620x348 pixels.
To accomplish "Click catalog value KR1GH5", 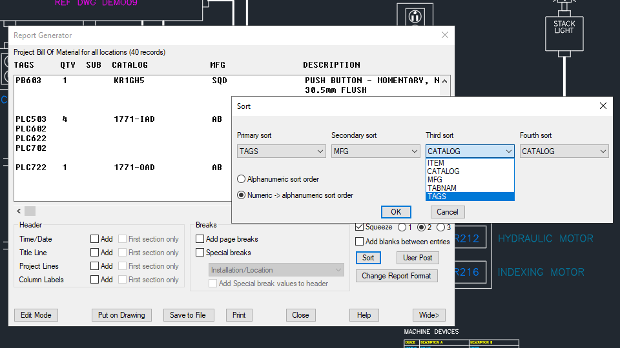I will 129,80.
